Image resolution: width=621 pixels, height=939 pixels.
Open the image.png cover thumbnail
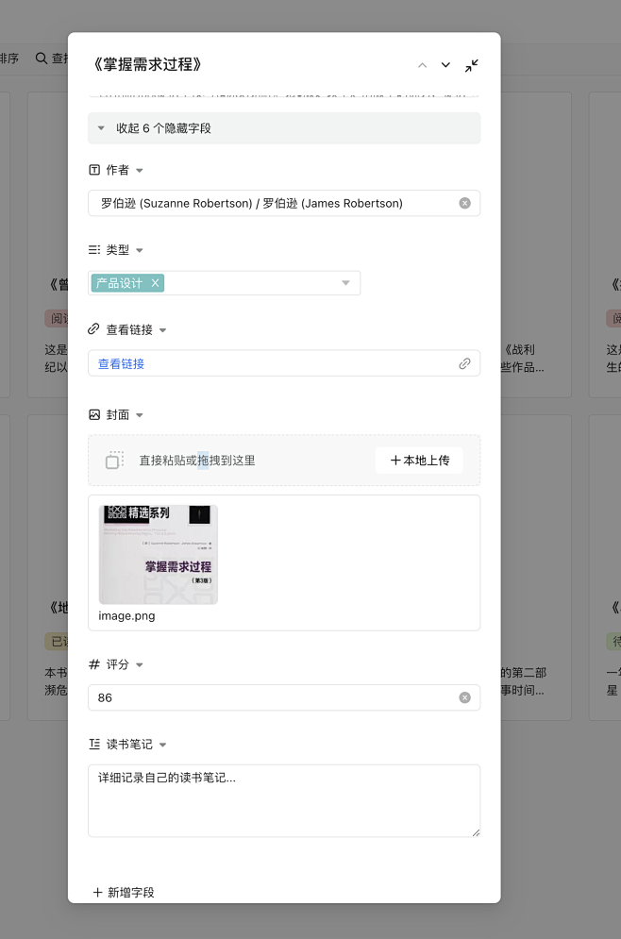[x=158, y=554]
